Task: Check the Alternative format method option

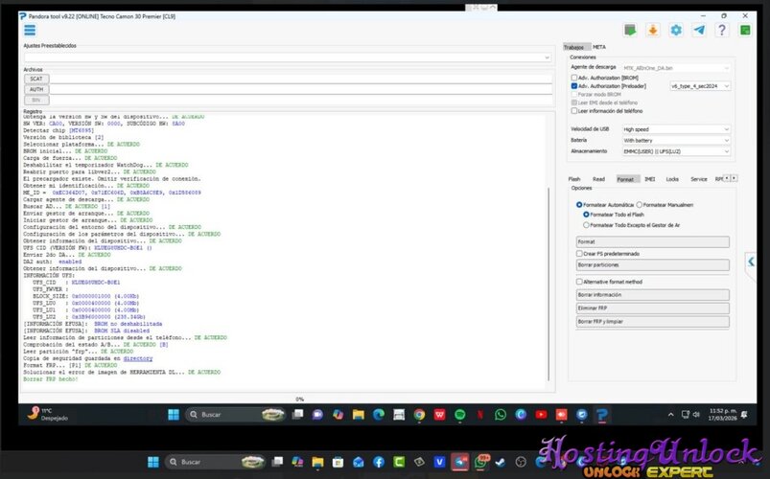Action: tap(579, 282)
